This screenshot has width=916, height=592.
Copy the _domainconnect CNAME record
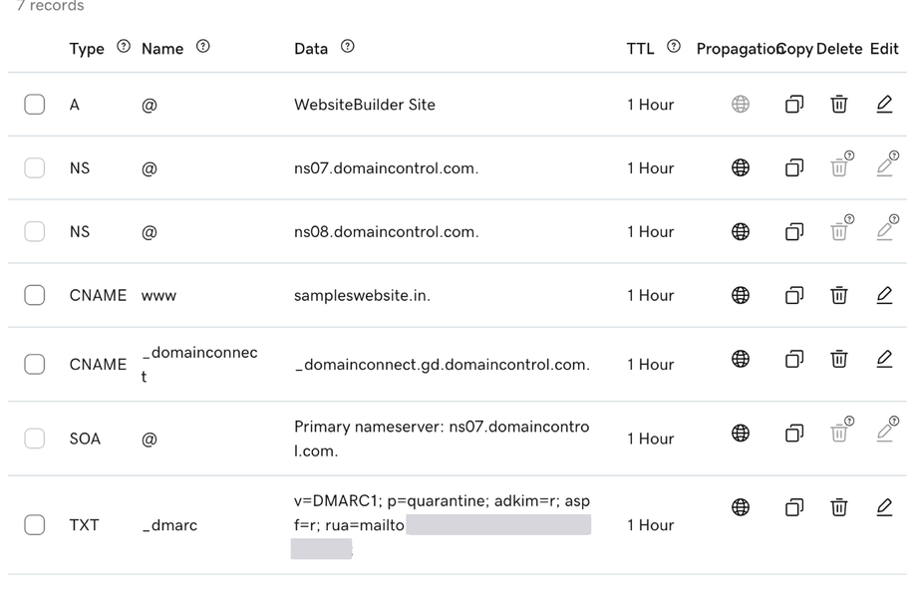[x=794, y=358]
